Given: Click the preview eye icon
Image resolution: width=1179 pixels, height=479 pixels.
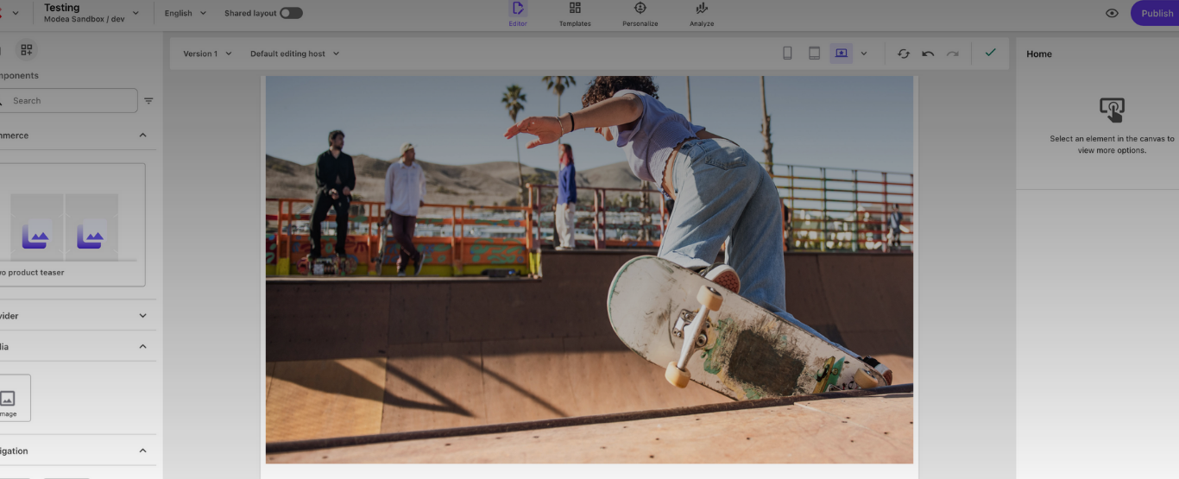Looking at the screenshot, I should [1112, 13].
